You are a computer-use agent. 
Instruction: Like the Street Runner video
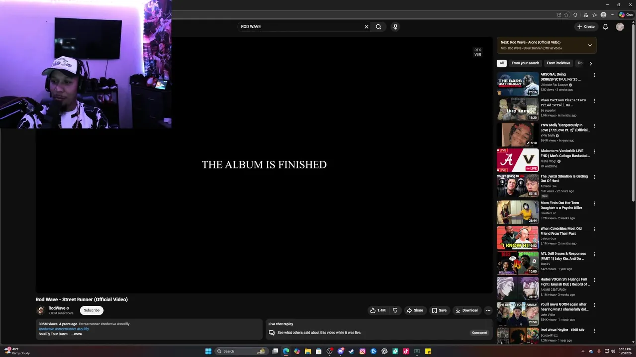[378, 310]
